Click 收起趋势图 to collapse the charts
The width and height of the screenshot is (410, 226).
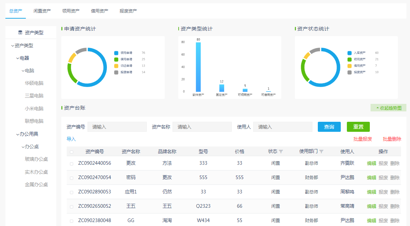click(388, 107)
